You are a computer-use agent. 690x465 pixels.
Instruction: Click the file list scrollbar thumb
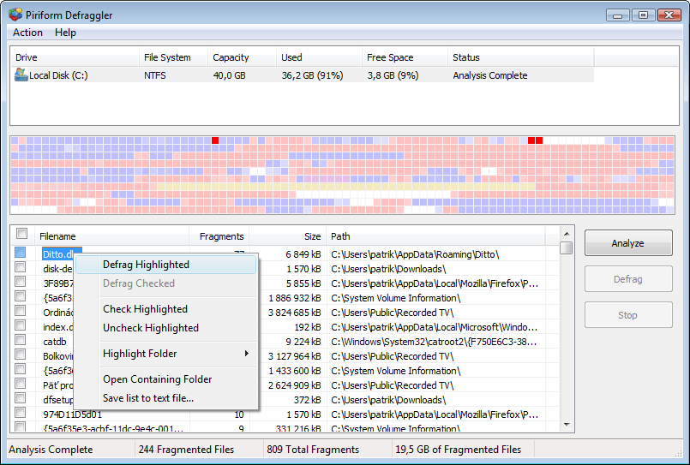pos(567,247)
